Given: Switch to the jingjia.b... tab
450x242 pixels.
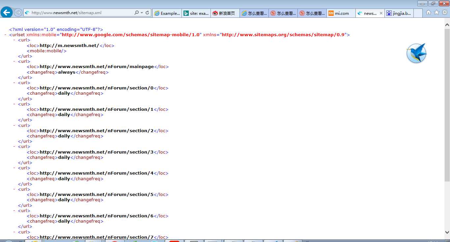Looking at the screenshot, I should coord(399,13).
